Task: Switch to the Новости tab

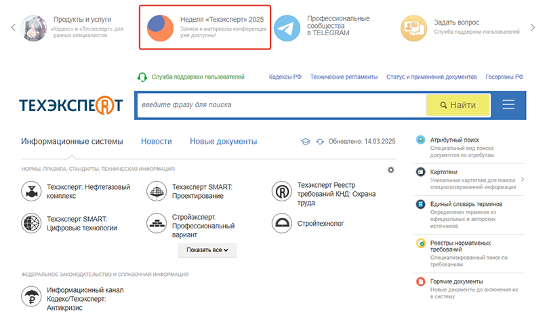Action: pos(156,142)
